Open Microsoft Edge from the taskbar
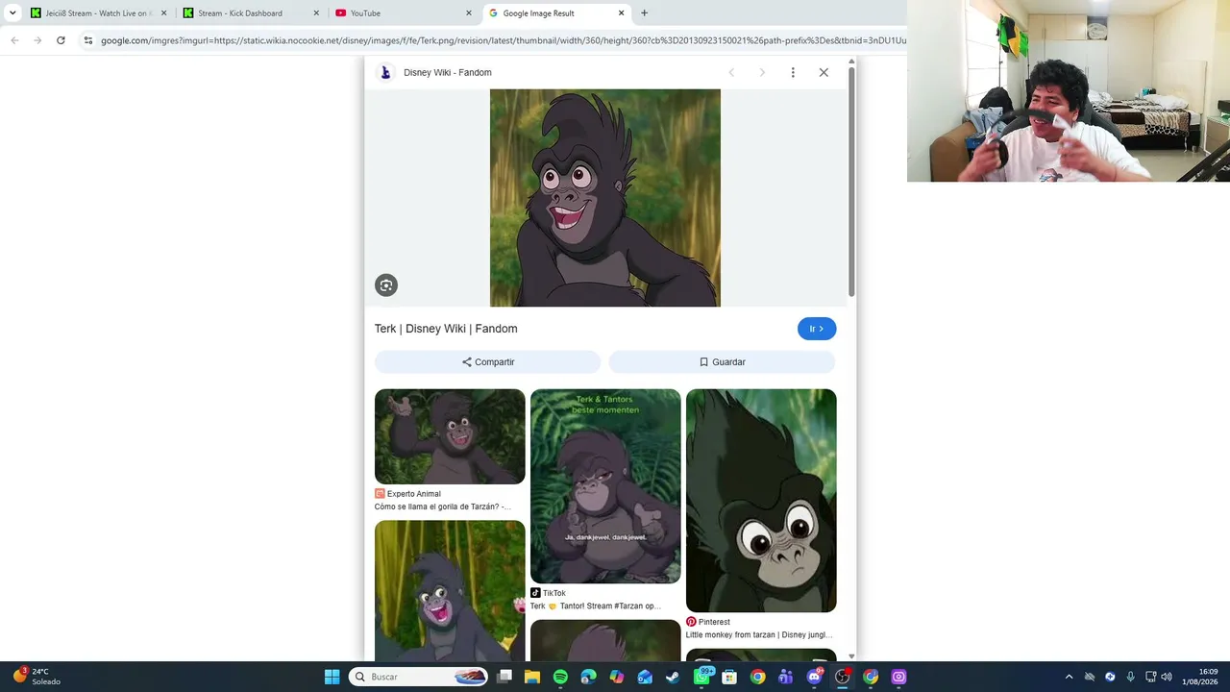Screen dimensions: 1230x692 [x=589, y=677]
